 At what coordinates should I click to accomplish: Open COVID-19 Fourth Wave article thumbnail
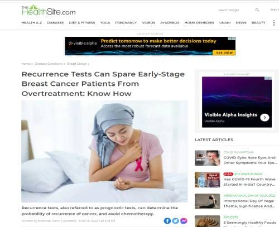(x=208, y=180)
